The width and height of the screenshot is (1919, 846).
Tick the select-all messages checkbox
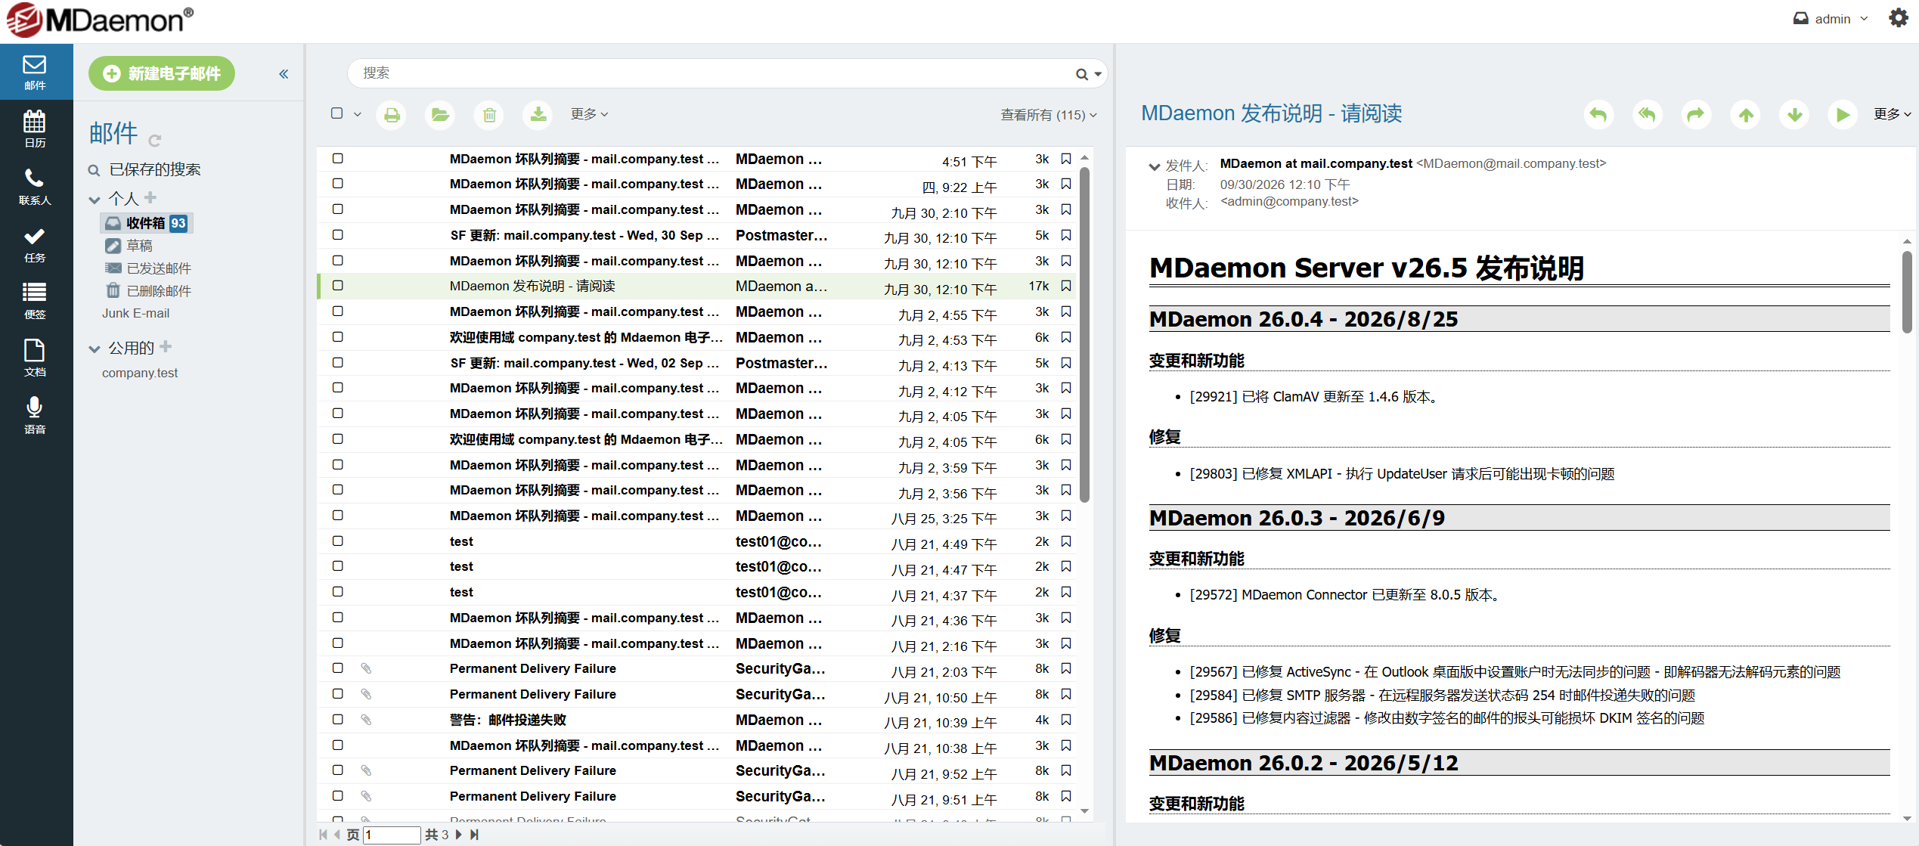[337, 113]
